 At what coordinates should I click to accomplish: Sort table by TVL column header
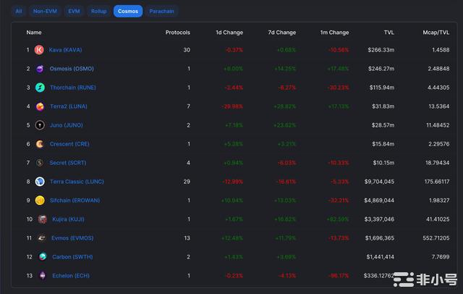pos(388,33)
